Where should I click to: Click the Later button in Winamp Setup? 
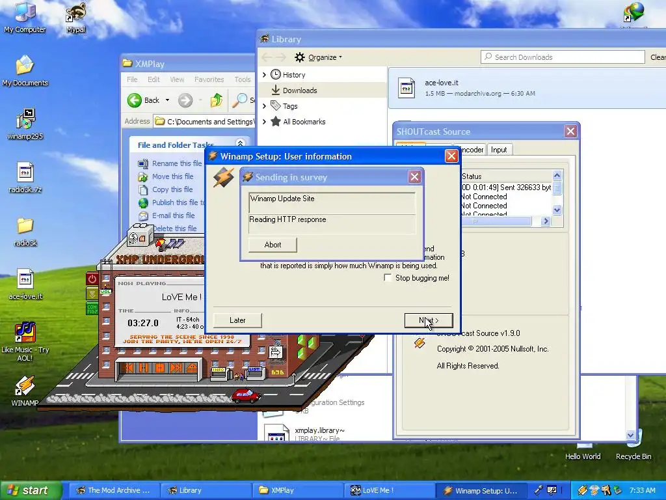[237, 320]
